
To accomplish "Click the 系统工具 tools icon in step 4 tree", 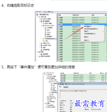I will [x=39, y=17].
